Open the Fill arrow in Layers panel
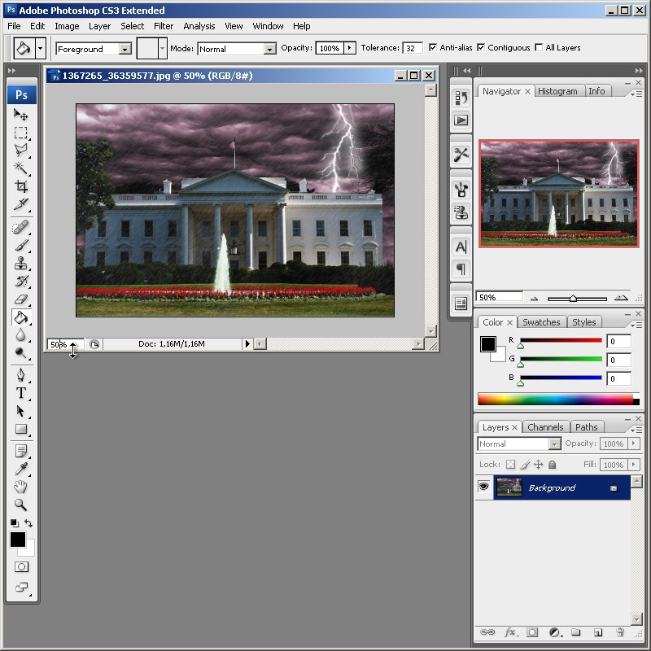The height and width of the screenshot is (651, 651). click(634, 464)
